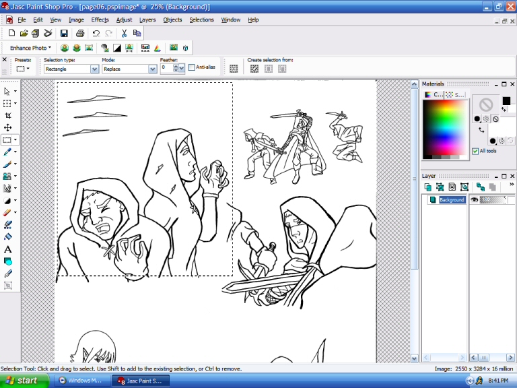Select the Background layer in Layer panel

pos(452,200)
